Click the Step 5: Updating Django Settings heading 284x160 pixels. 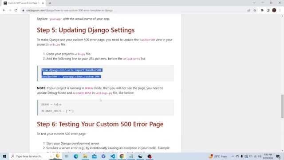click(86, 30)
